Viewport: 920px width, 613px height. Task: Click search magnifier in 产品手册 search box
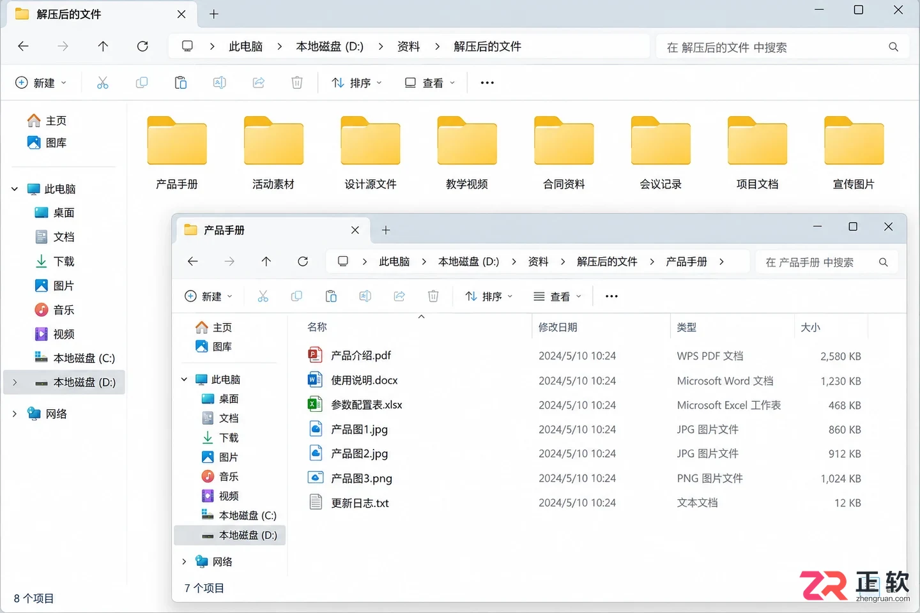tap(884, 262)
